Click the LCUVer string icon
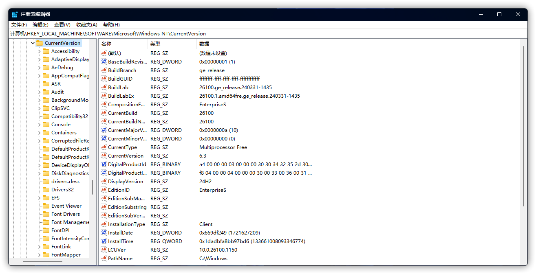536x274 pixels. click(104, 250)
